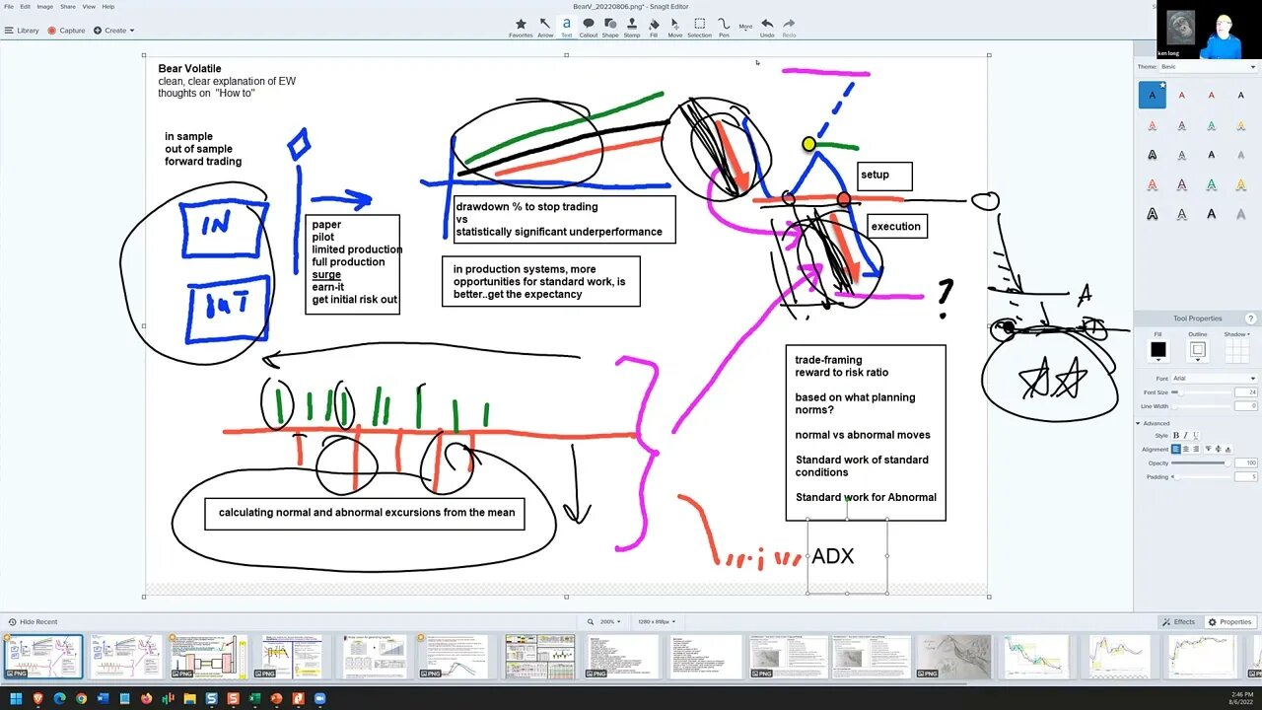Click the Padding value field
Viewport: 1262px width, 710px height.
coord(1246,477)
